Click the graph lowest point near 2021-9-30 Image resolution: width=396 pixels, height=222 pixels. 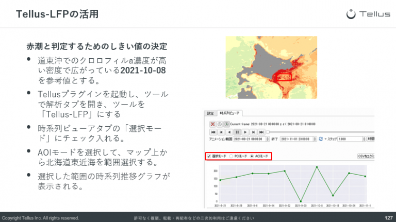(x=301, y=201)
